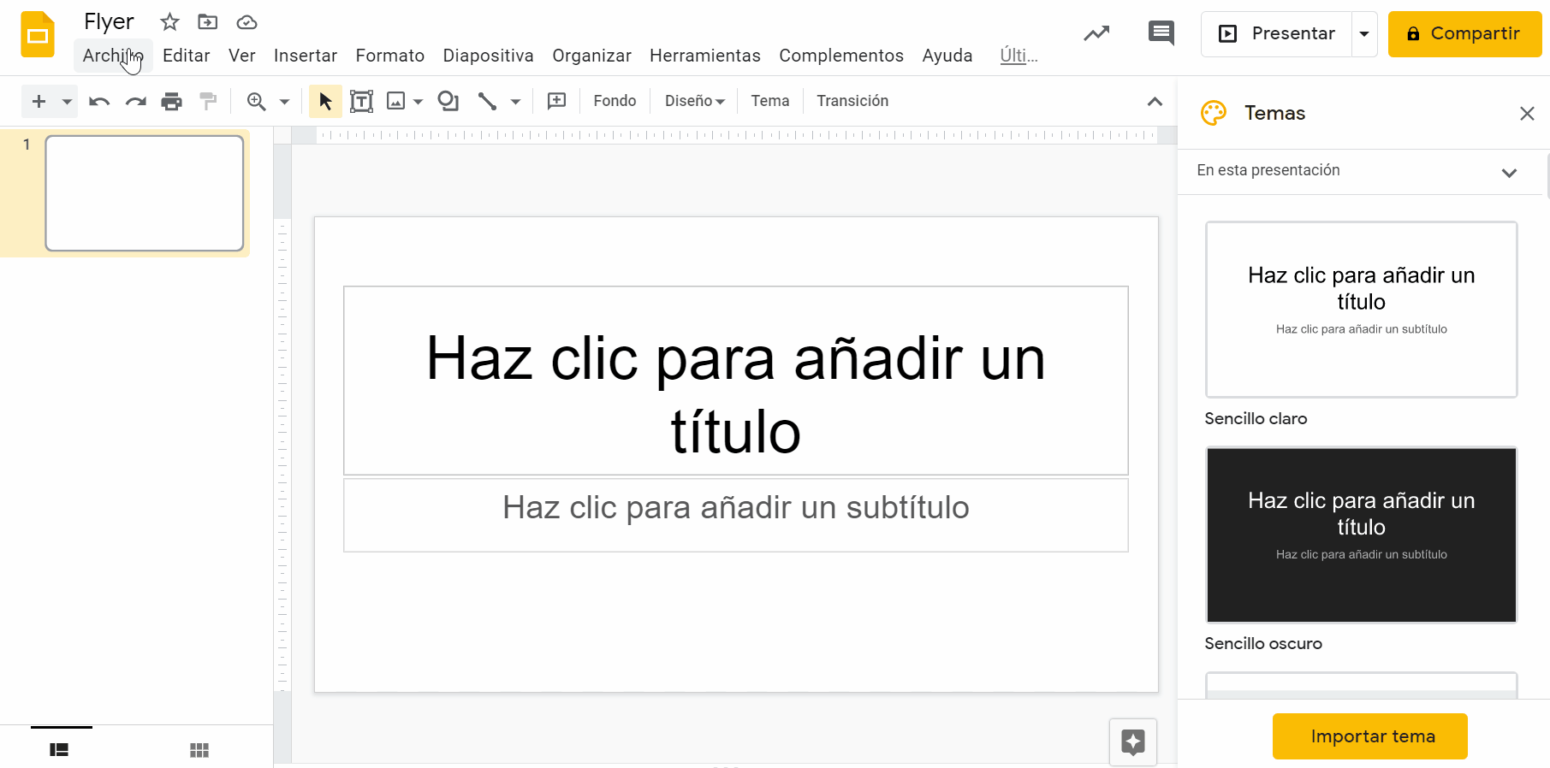Choose the select cursor tool
This screenshot has height=768, width=1550.
(x=325, y=102)
